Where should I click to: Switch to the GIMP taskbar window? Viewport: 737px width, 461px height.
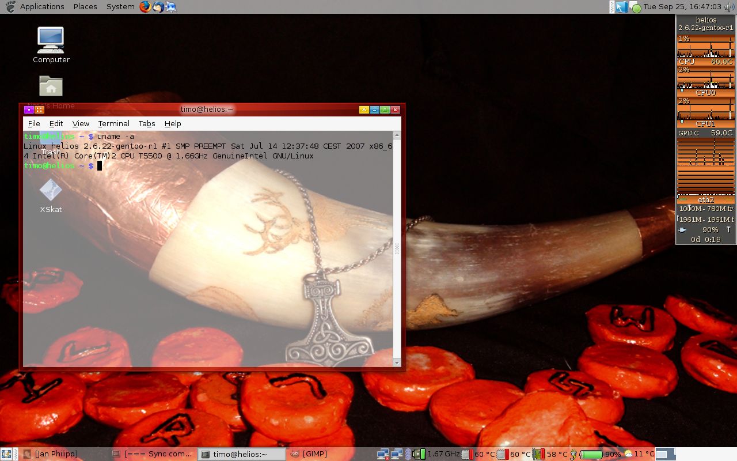coord(330,454)
